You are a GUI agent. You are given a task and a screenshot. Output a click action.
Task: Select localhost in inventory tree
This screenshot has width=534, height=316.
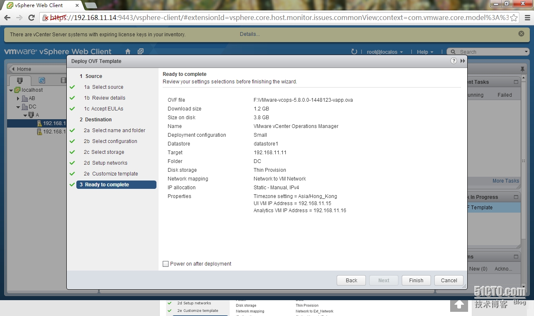coord(32,90)
